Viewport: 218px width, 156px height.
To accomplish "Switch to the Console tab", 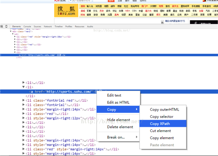I will tap(27, 26).
